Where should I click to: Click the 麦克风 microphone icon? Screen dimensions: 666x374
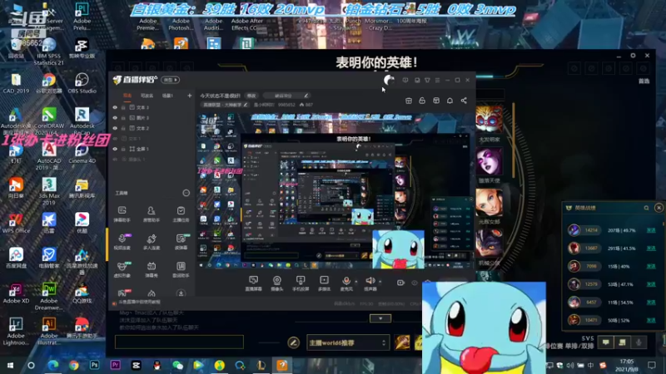(x=346, y=283)
